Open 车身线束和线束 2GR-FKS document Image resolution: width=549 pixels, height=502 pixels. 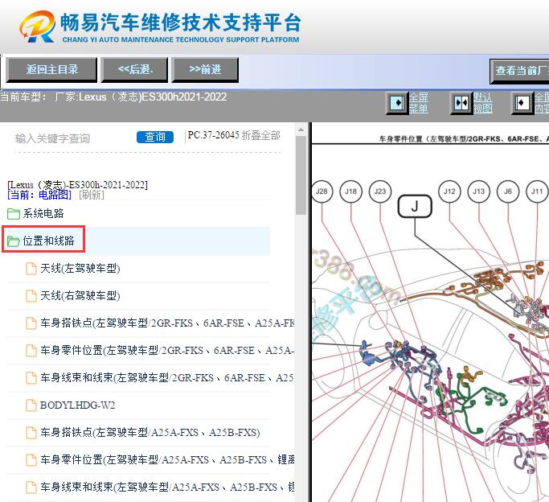pyautogui.click(x=167, y=377)
